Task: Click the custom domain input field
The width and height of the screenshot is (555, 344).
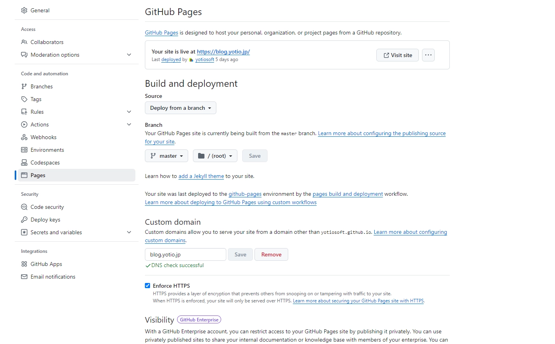Action: point(185,254)
